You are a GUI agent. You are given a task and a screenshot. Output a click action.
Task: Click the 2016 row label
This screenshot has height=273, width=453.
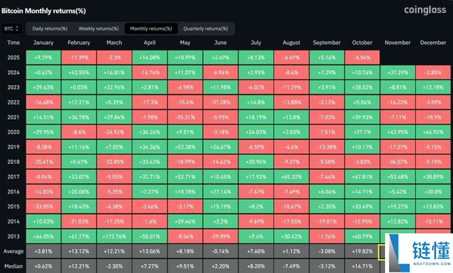(x=13, y=192)
